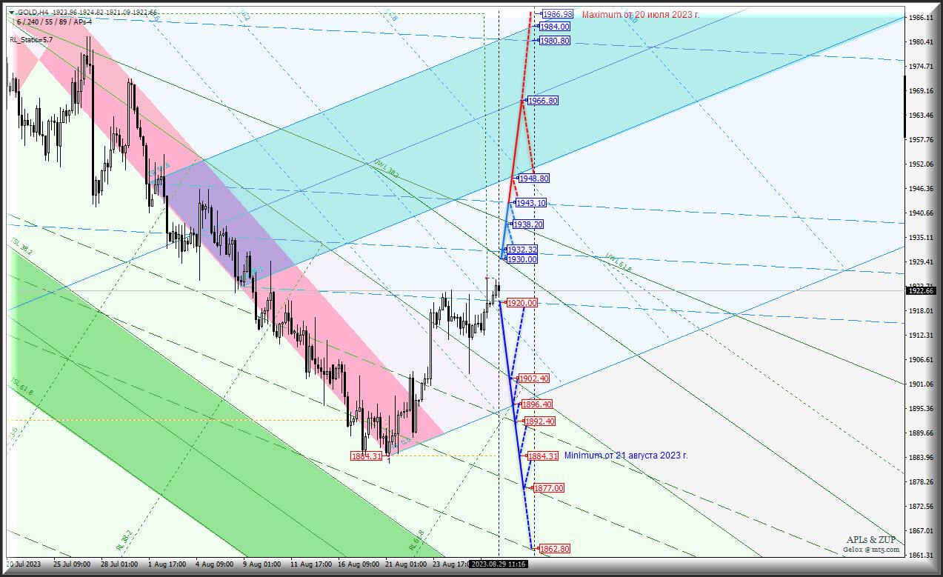The width and height of the screenshot is (943, 577).
Task: Click the 'APLs & ZUP' watermark text
Action: coord(873,540)
